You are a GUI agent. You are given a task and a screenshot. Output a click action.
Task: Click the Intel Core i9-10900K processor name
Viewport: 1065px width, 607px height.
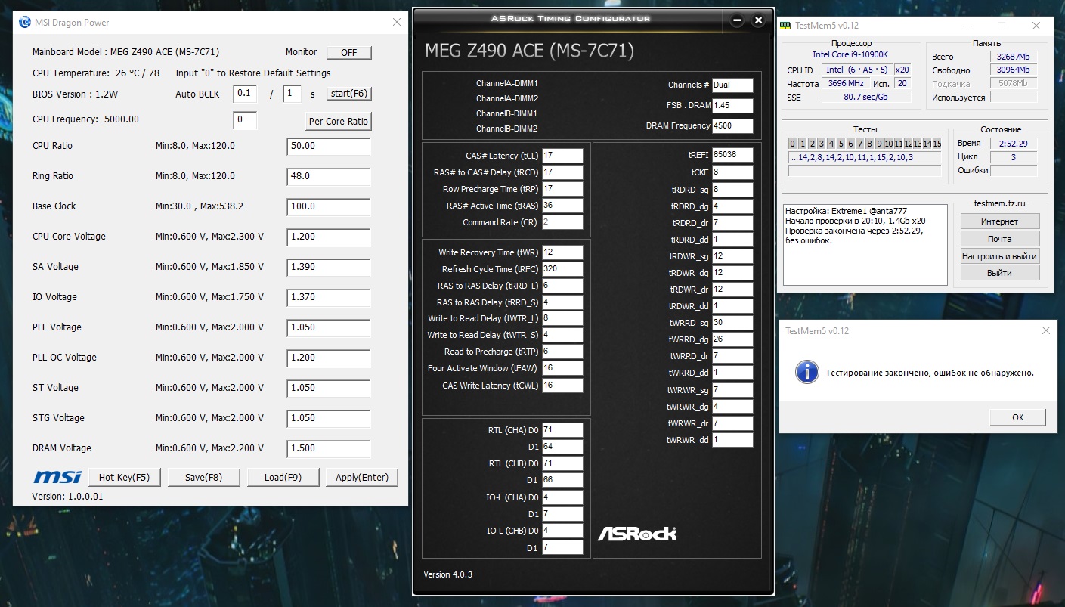[852, 55]
